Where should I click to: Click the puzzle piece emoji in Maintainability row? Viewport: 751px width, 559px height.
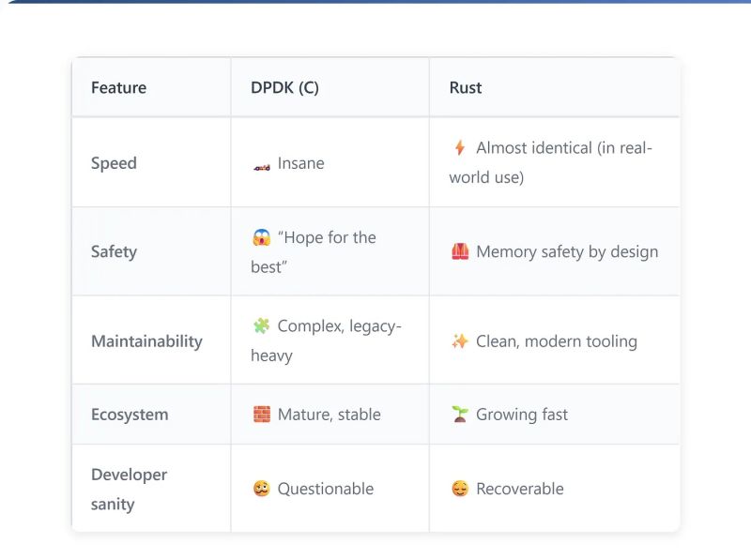coord(263,326)
